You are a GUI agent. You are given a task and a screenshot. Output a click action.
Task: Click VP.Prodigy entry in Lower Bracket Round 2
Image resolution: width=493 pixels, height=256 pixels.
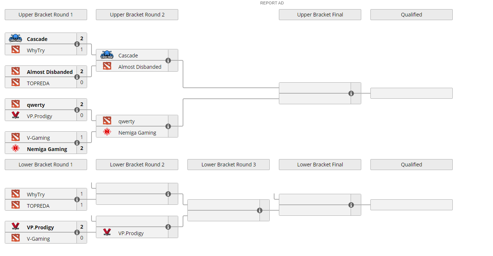131,233
